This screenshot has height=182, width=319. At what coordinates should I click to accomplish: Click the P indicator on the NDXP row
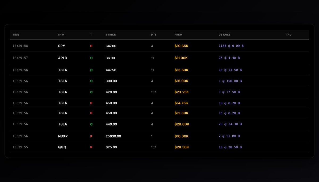(91, 136)
